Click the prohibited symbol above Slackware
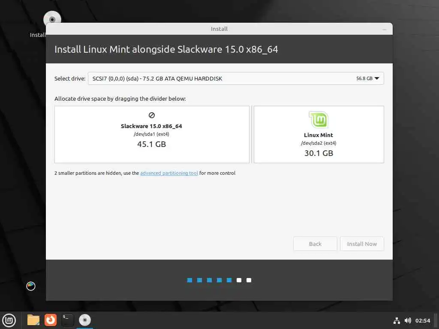 click(151, 115)
